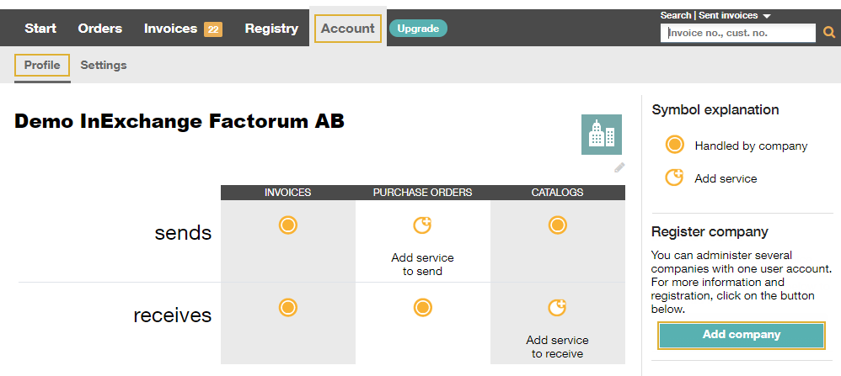Viewport: 841px width, 376px height.
Task: Select the Profile sub-tab
Action: coord(42,65)
